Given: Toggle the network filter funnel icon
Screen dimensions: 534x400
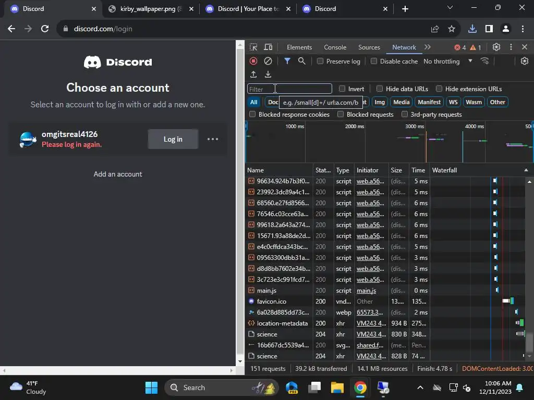Looking at the screenshot, I should coord(287,61).
